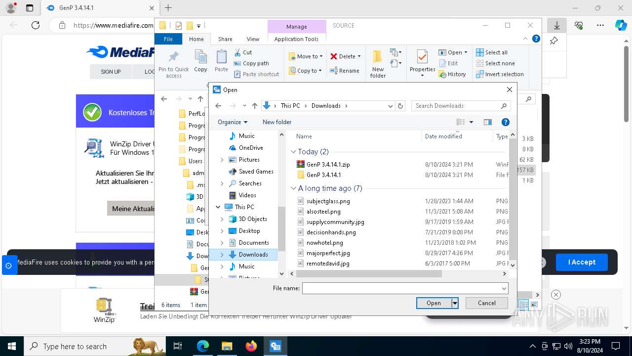Click the Copy icon in Explorer ribbon

click(x=200, y=61)
